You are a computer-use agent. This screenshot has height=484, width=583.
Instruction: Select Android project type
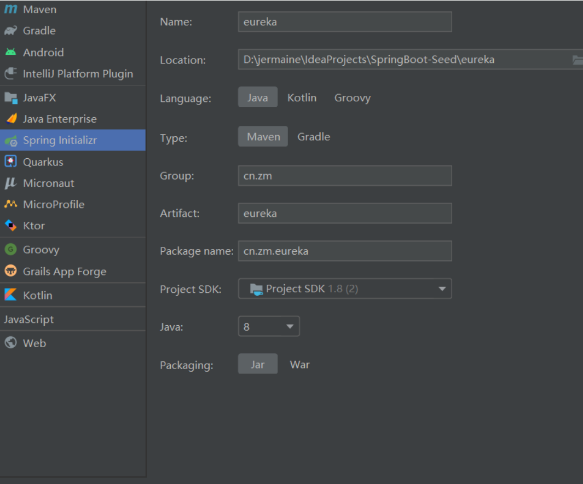coord(73,52)
